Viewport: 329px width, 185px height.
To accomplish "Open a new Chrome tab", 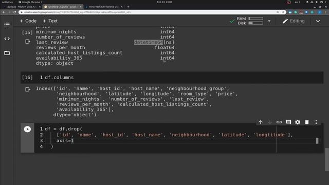I will (x=128, y=7).
